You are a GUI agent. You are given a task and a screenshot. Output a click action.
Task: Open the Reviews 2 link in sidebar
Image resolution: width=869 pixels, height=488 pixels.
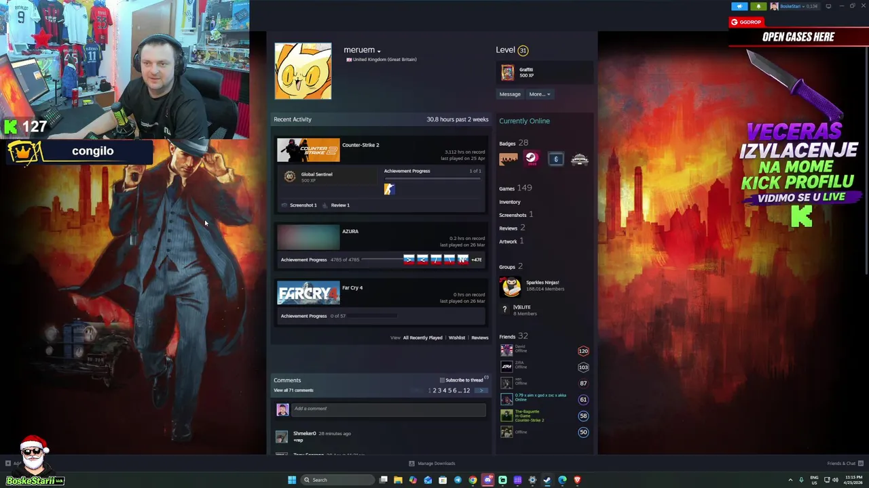(512, 228)
